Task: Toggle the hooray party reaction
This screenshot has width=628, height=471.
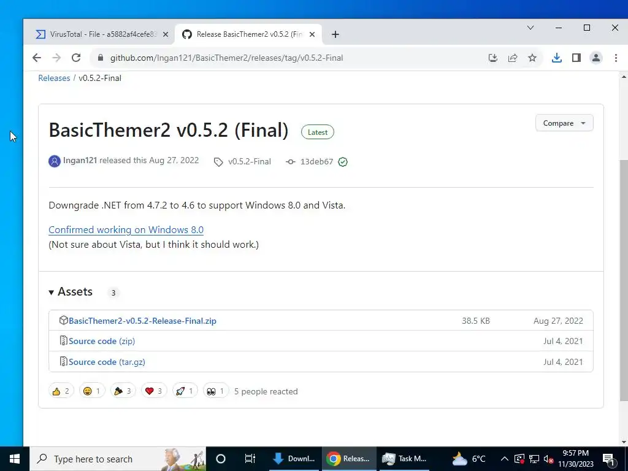Action: (123, 391)
